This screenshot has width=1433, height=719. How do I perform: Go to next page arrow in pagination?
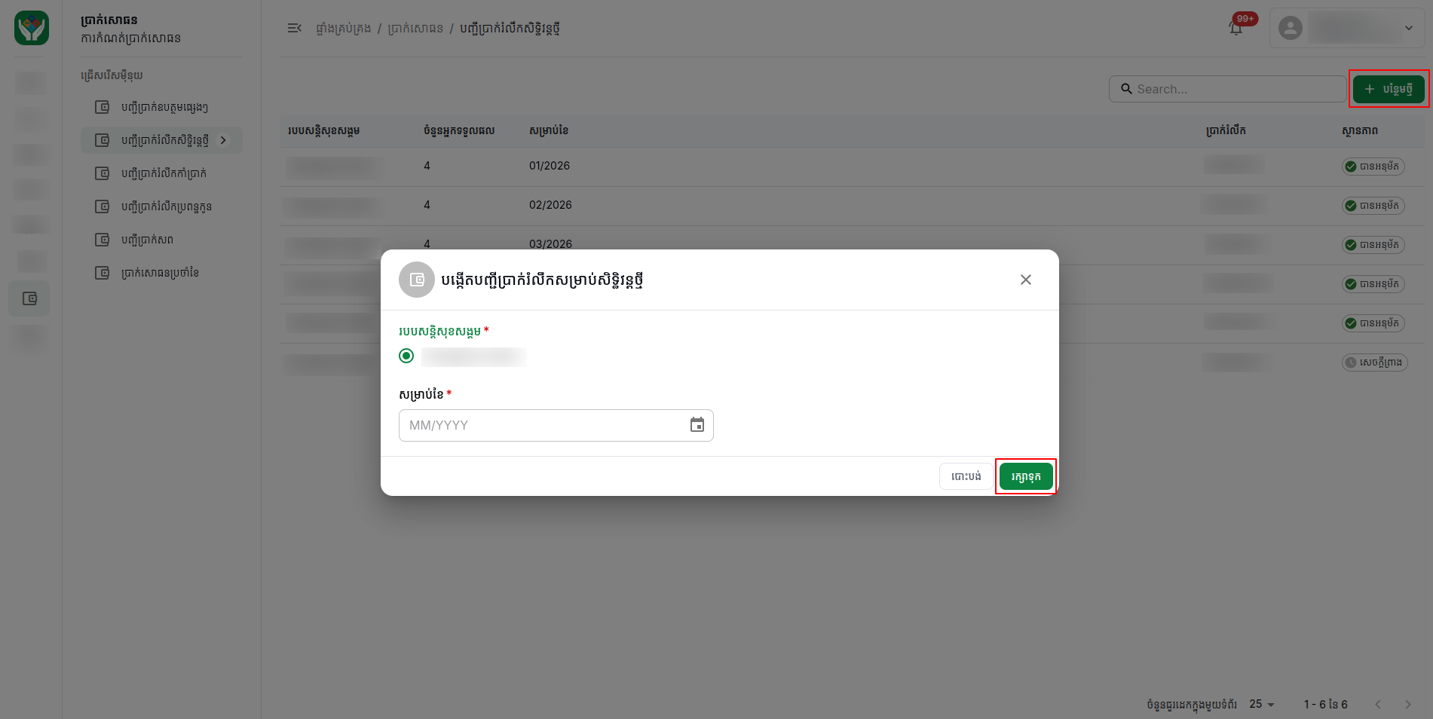1407,704
